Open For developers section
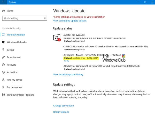Viewport: 155px width, 115px height. pyautogui.click(x=14, y=87)
